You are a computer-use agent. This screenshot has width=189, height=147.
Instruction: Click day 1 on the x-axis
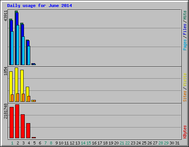(x=12, y=143)
